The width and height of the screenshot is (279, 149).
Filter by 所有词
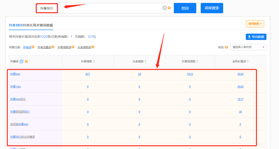coord(27,47)
